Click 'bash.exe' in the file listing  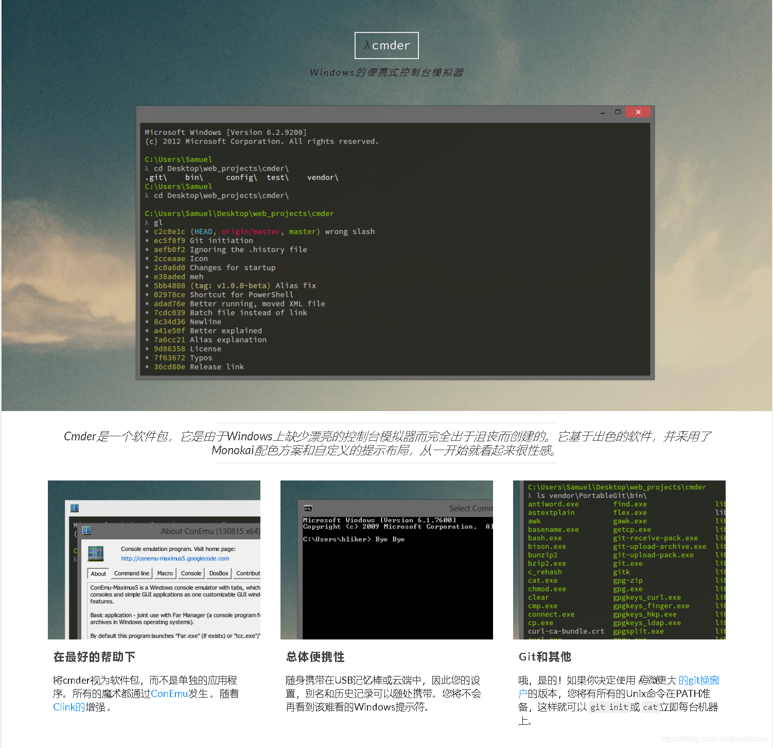(x=544, y=538)
